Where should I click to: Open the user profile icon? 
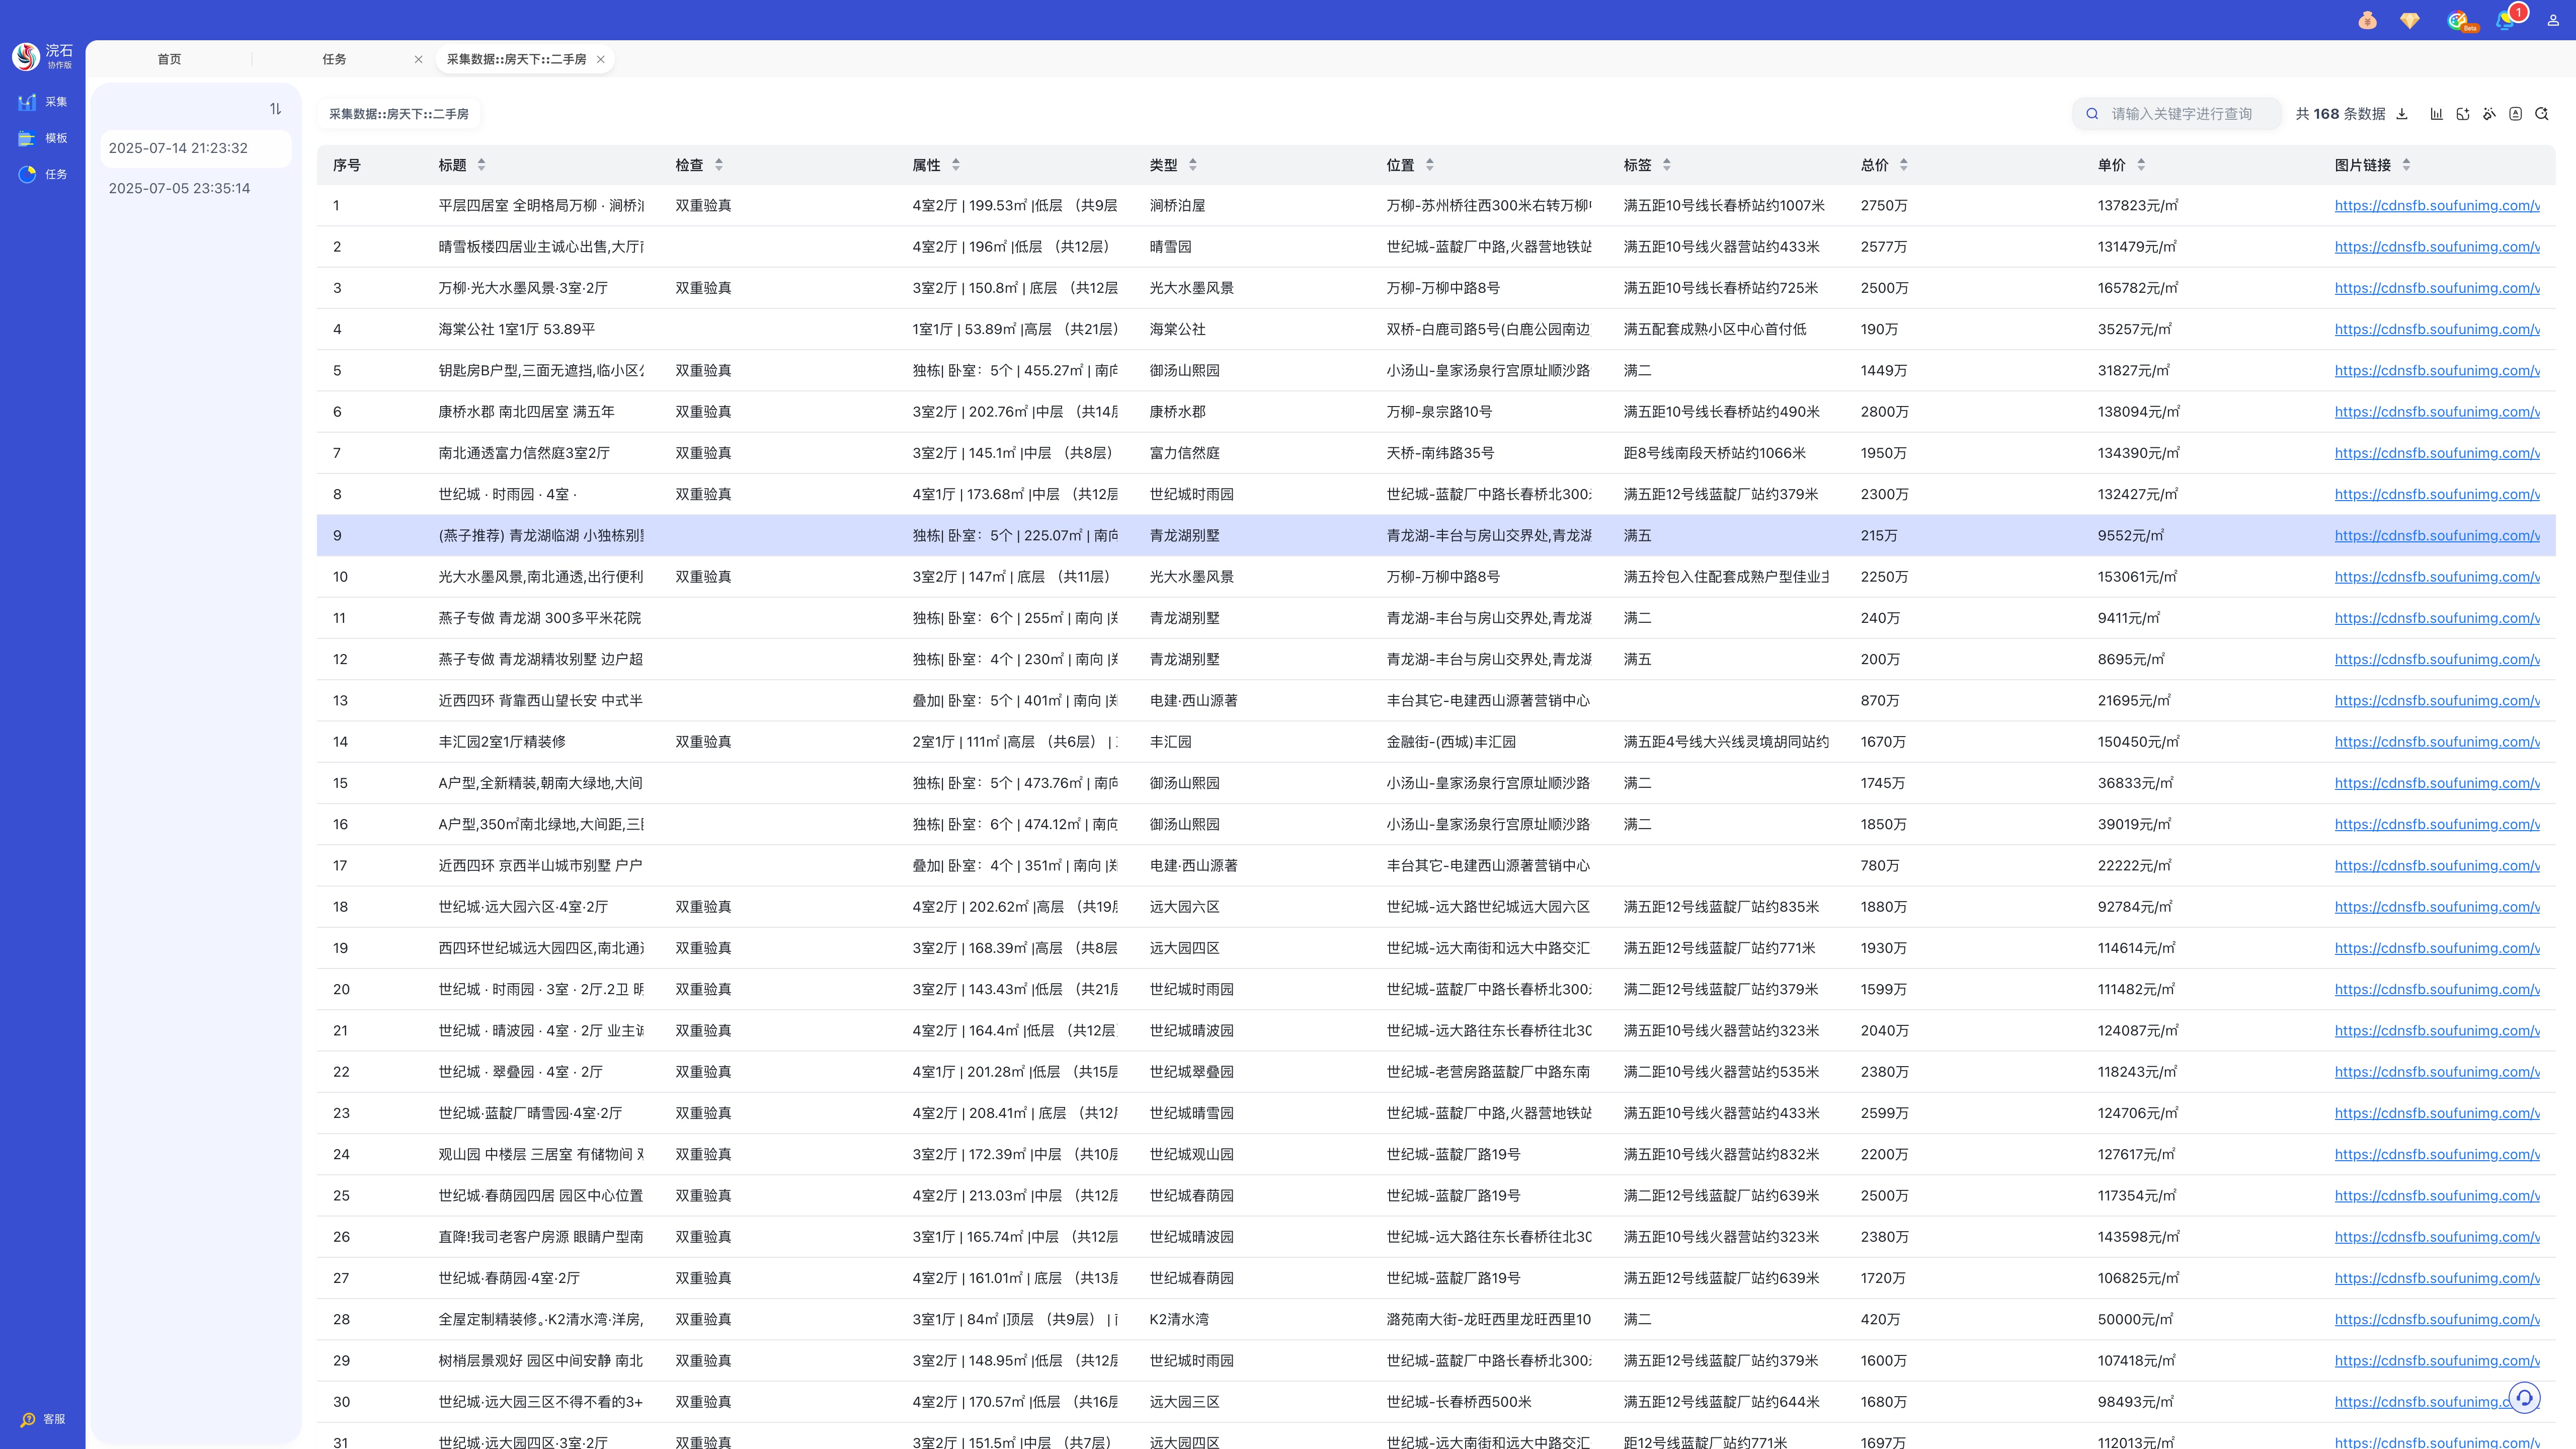(x=2553, y=20)
